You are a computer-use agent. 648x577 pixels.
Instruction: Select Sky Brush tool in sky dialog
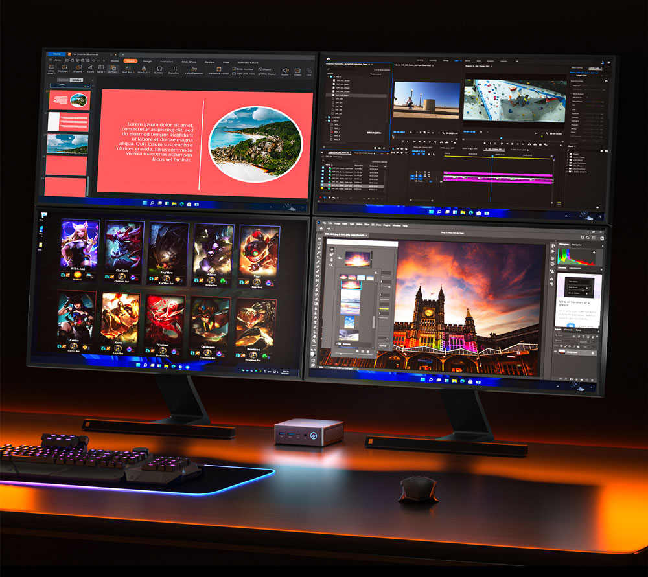pyautogui.click(x=331, y=255)
